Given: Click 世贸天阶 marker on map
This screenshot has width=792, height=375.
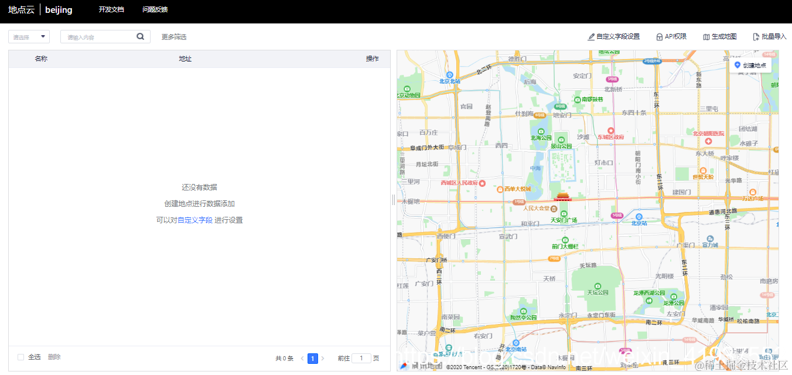Looking at the screenshot, I should tap(702, 169).
